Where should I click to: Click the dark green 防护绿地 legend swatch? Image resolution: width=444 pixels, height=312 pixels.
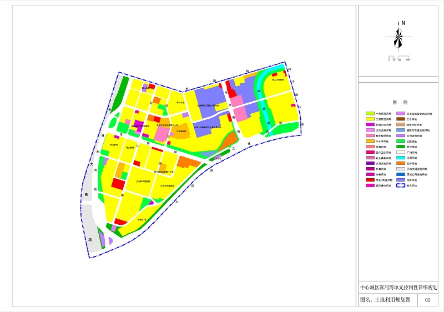pos(401,147)
